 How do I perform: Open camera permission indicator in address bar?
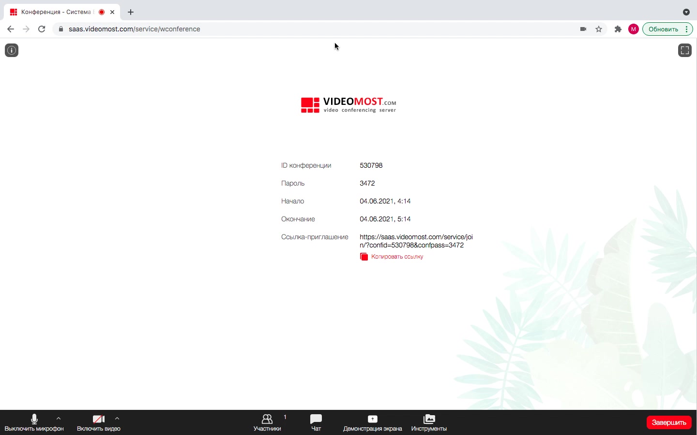tap(583, 29)
